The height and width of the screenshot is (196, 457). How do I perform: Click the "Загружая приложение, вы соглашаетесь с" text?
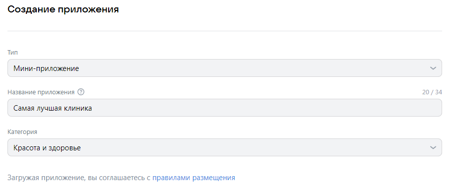[79, 178]
